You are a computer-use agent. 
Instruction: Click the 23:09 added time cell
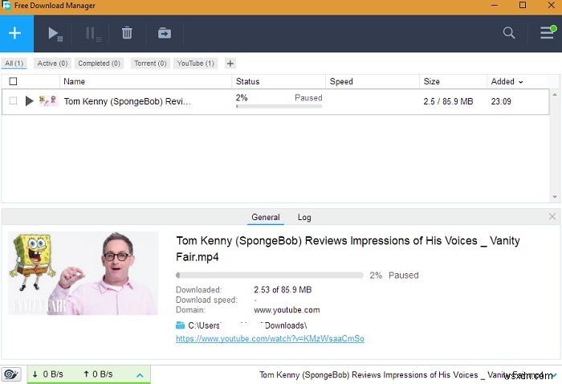501,101
